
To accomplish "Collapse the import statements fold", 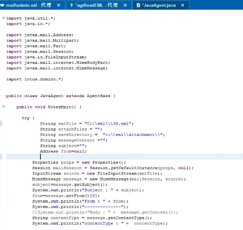I will (4, 18).
